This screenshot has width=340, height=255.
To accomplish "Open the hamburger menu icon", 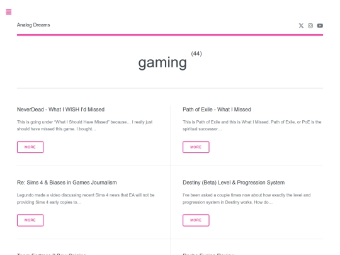I will click(x=9, y=12).
